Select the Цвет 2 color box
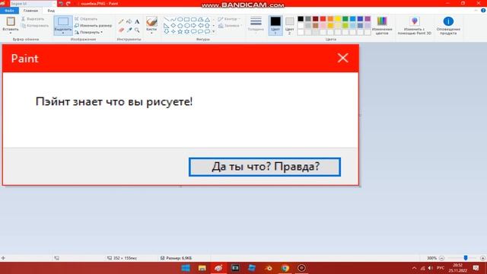This screenshot has width=487, height=274. (x=289, y=25)
